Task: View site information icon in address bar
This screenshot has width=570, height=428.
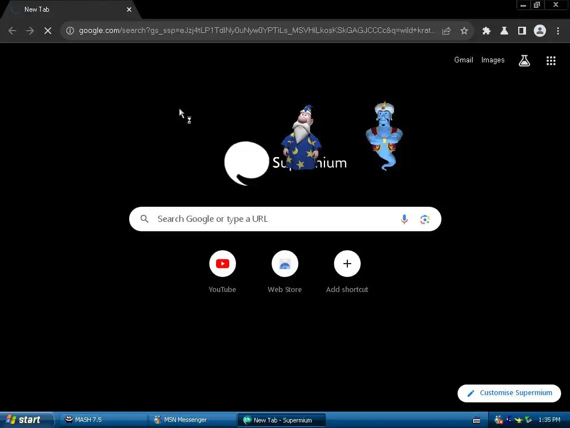Action: 70,31
